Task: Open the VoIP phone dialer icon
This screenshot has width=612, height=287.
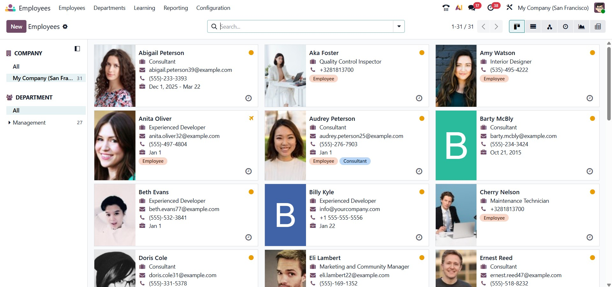Action: pyautogui.click(x=446, y=8)
